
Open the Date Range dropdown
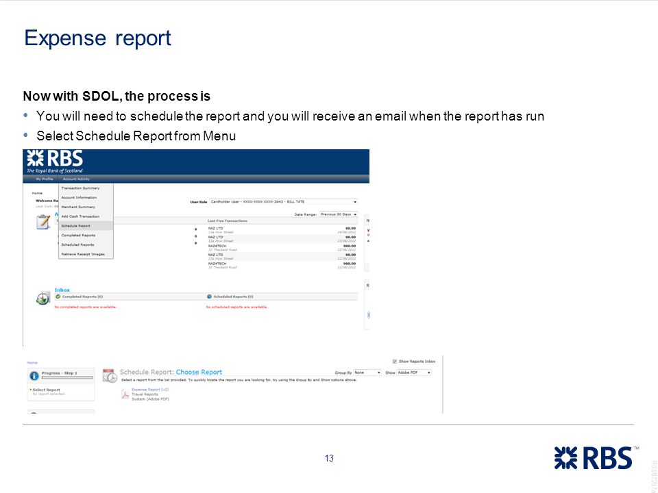pyautogui.click(x=338, y=214)
